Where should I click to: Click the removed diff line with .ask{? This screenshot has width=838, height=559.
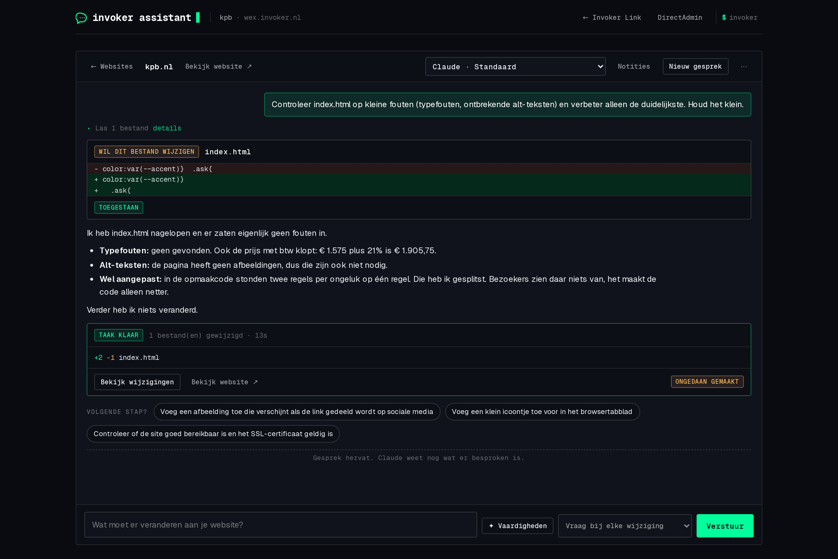pos(419,169)
